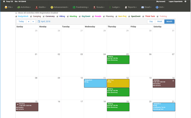Click the home icon near Troop 123
Viewport: 191px width, 118px height.
[x=4, y=2]
